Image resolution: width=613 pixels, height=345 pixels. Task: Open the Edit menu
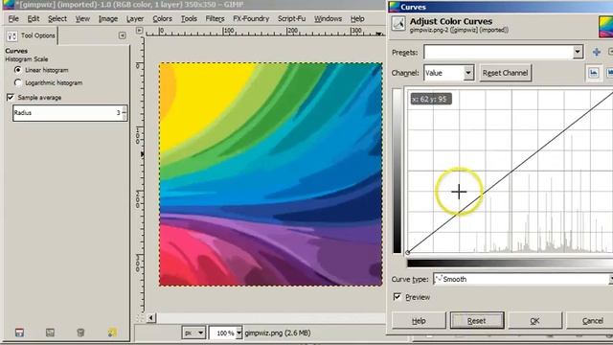34,19
